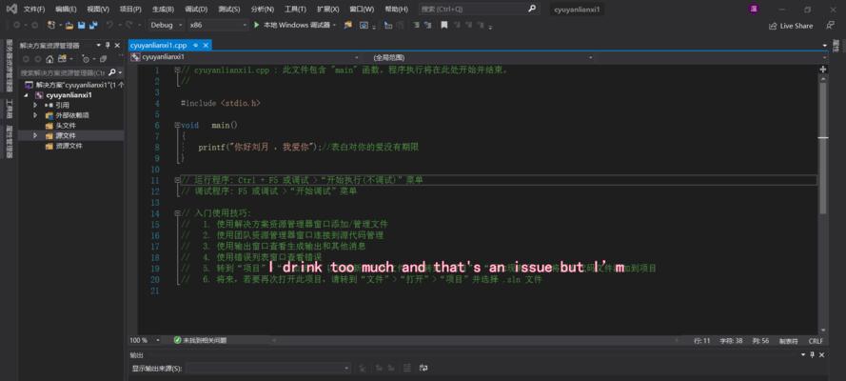846x381 pixels.
Task: Collapse the cyuyanlianxi1 project node
Action: click(25, 95)
